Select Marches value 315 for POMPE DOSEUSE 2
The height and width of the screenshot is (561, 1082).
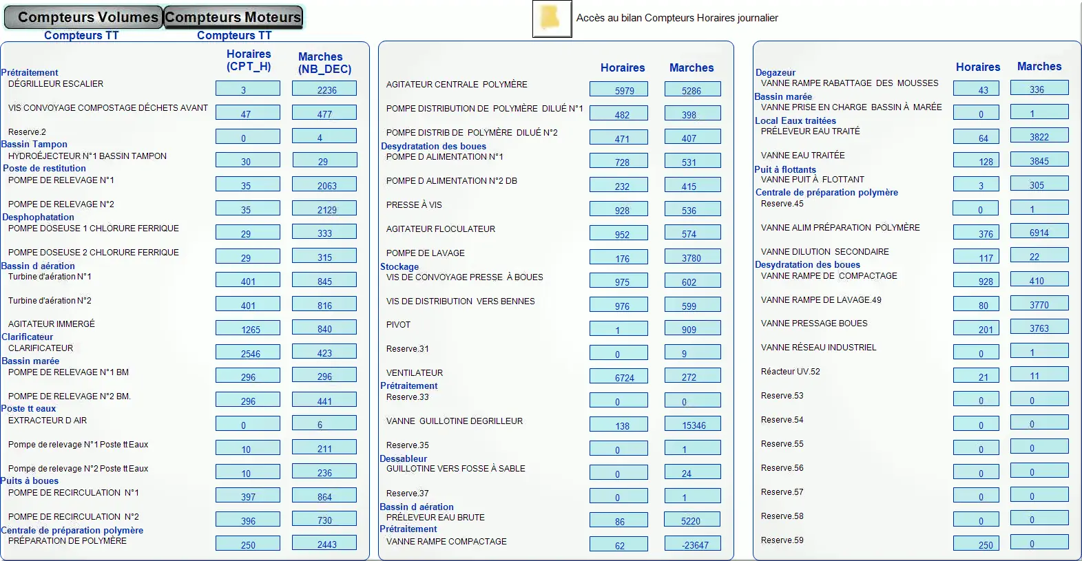[324, 256]
